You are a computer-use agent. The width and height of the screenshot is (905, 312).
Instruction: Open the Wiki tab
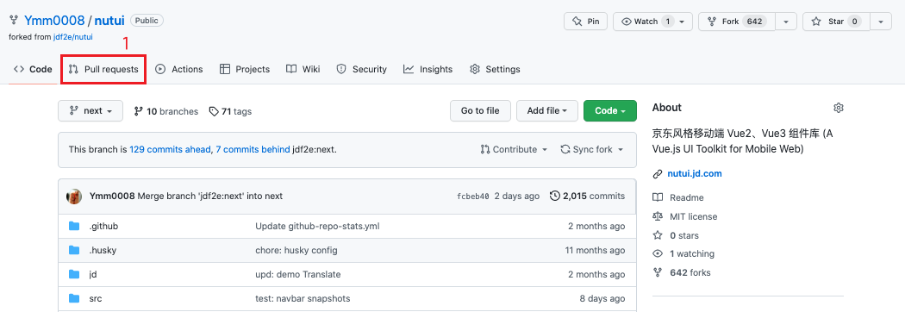[x=303, y=69]
